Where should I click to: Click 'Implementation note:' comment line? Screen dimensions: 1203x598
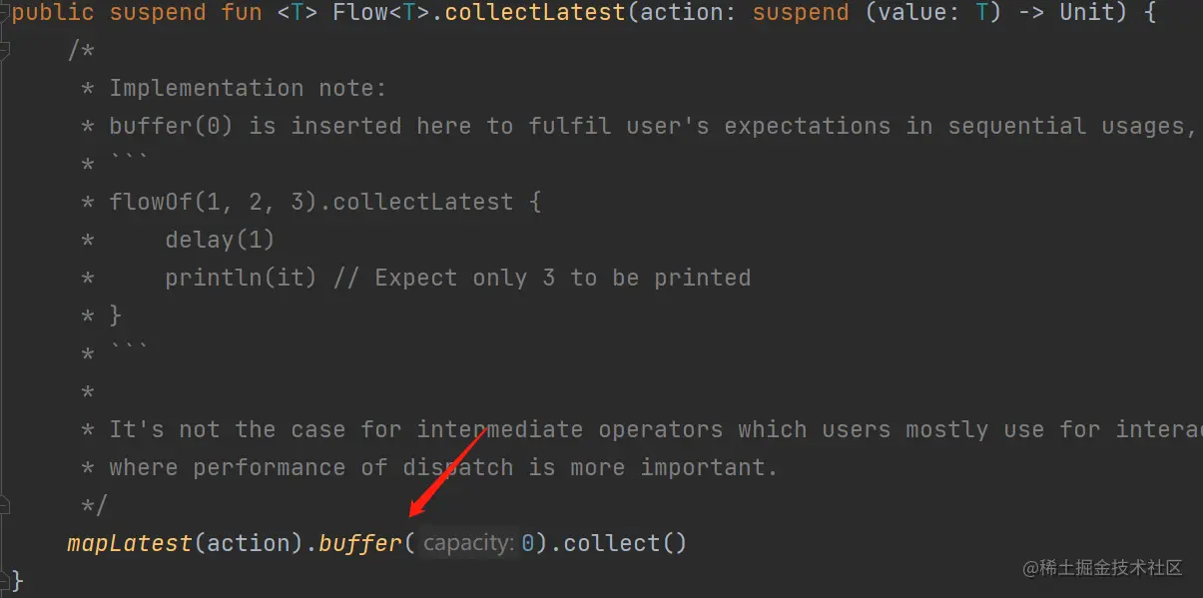[x=248, y=88]
